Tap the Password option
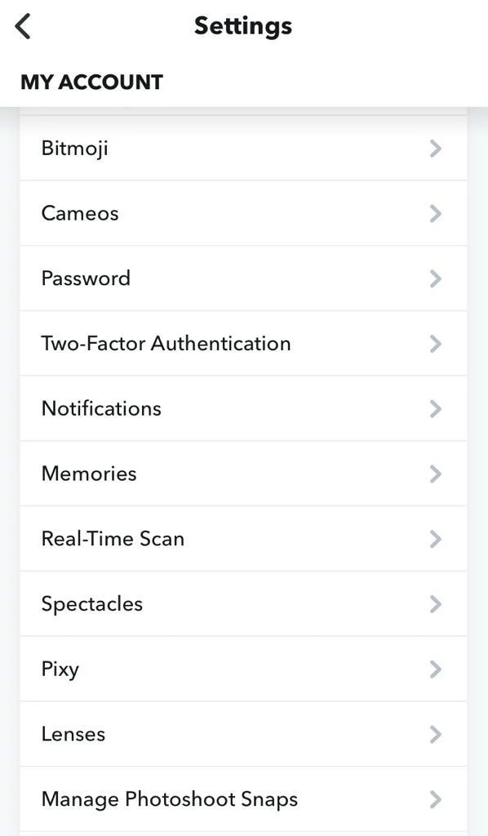Screen dimensions: 488x836 pos(243,278)
